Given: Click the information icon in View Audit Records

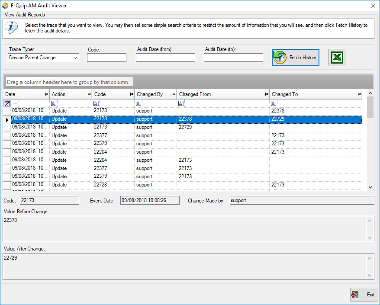Looking at the screenshot, I should click(11, 28).
